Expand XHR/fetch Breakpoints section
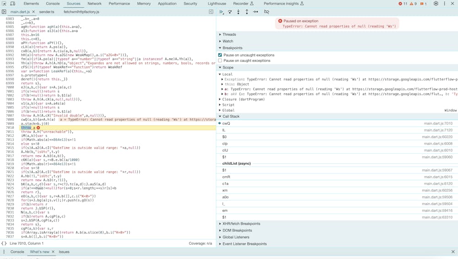 [241, 224]
